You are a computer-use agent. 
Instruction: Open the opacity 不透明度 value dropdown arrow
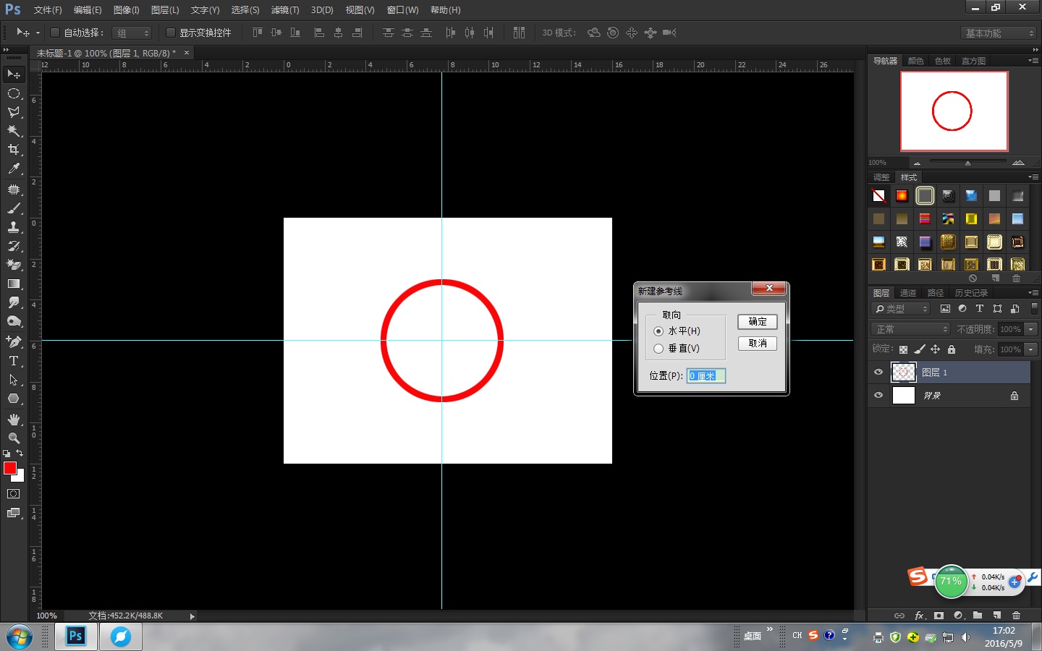tap(1031, 329)
